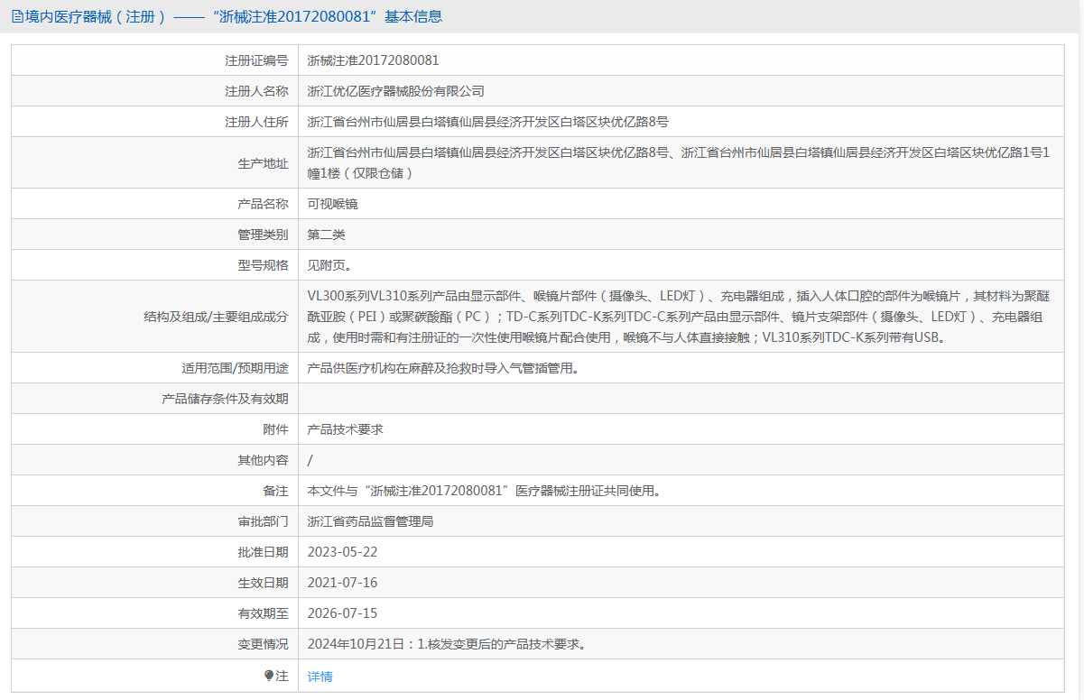
Task: Select effective date 2021-07-16
Action: pyautogui.click(x=343, y=583)
